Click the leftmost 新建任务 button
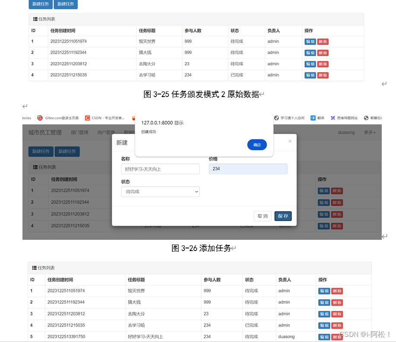This screenshot has width=396, height=342. (40, 4)
